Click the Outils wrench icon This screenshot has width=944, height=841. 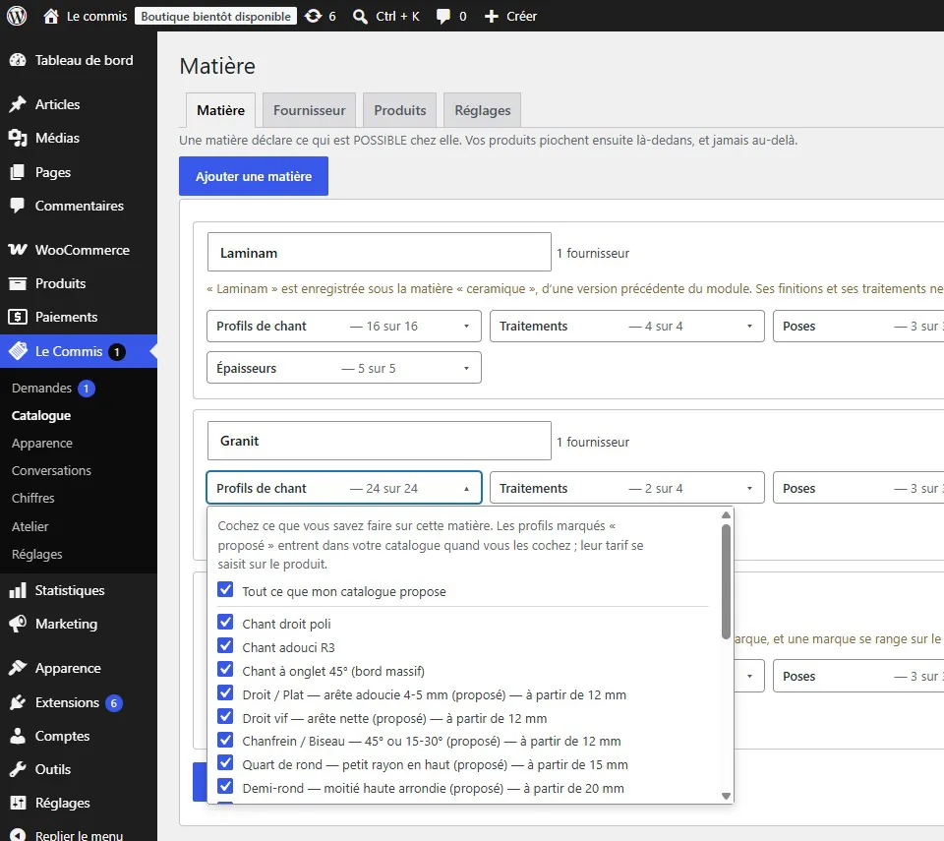tap(18, 769)
